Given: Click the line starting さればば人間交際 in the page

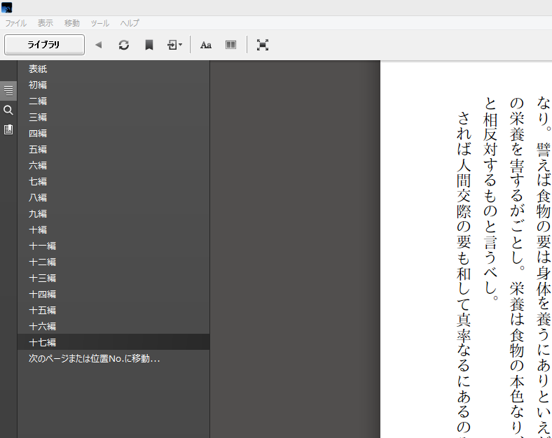Looking at the screenshot, I should (x=464, y=274).
